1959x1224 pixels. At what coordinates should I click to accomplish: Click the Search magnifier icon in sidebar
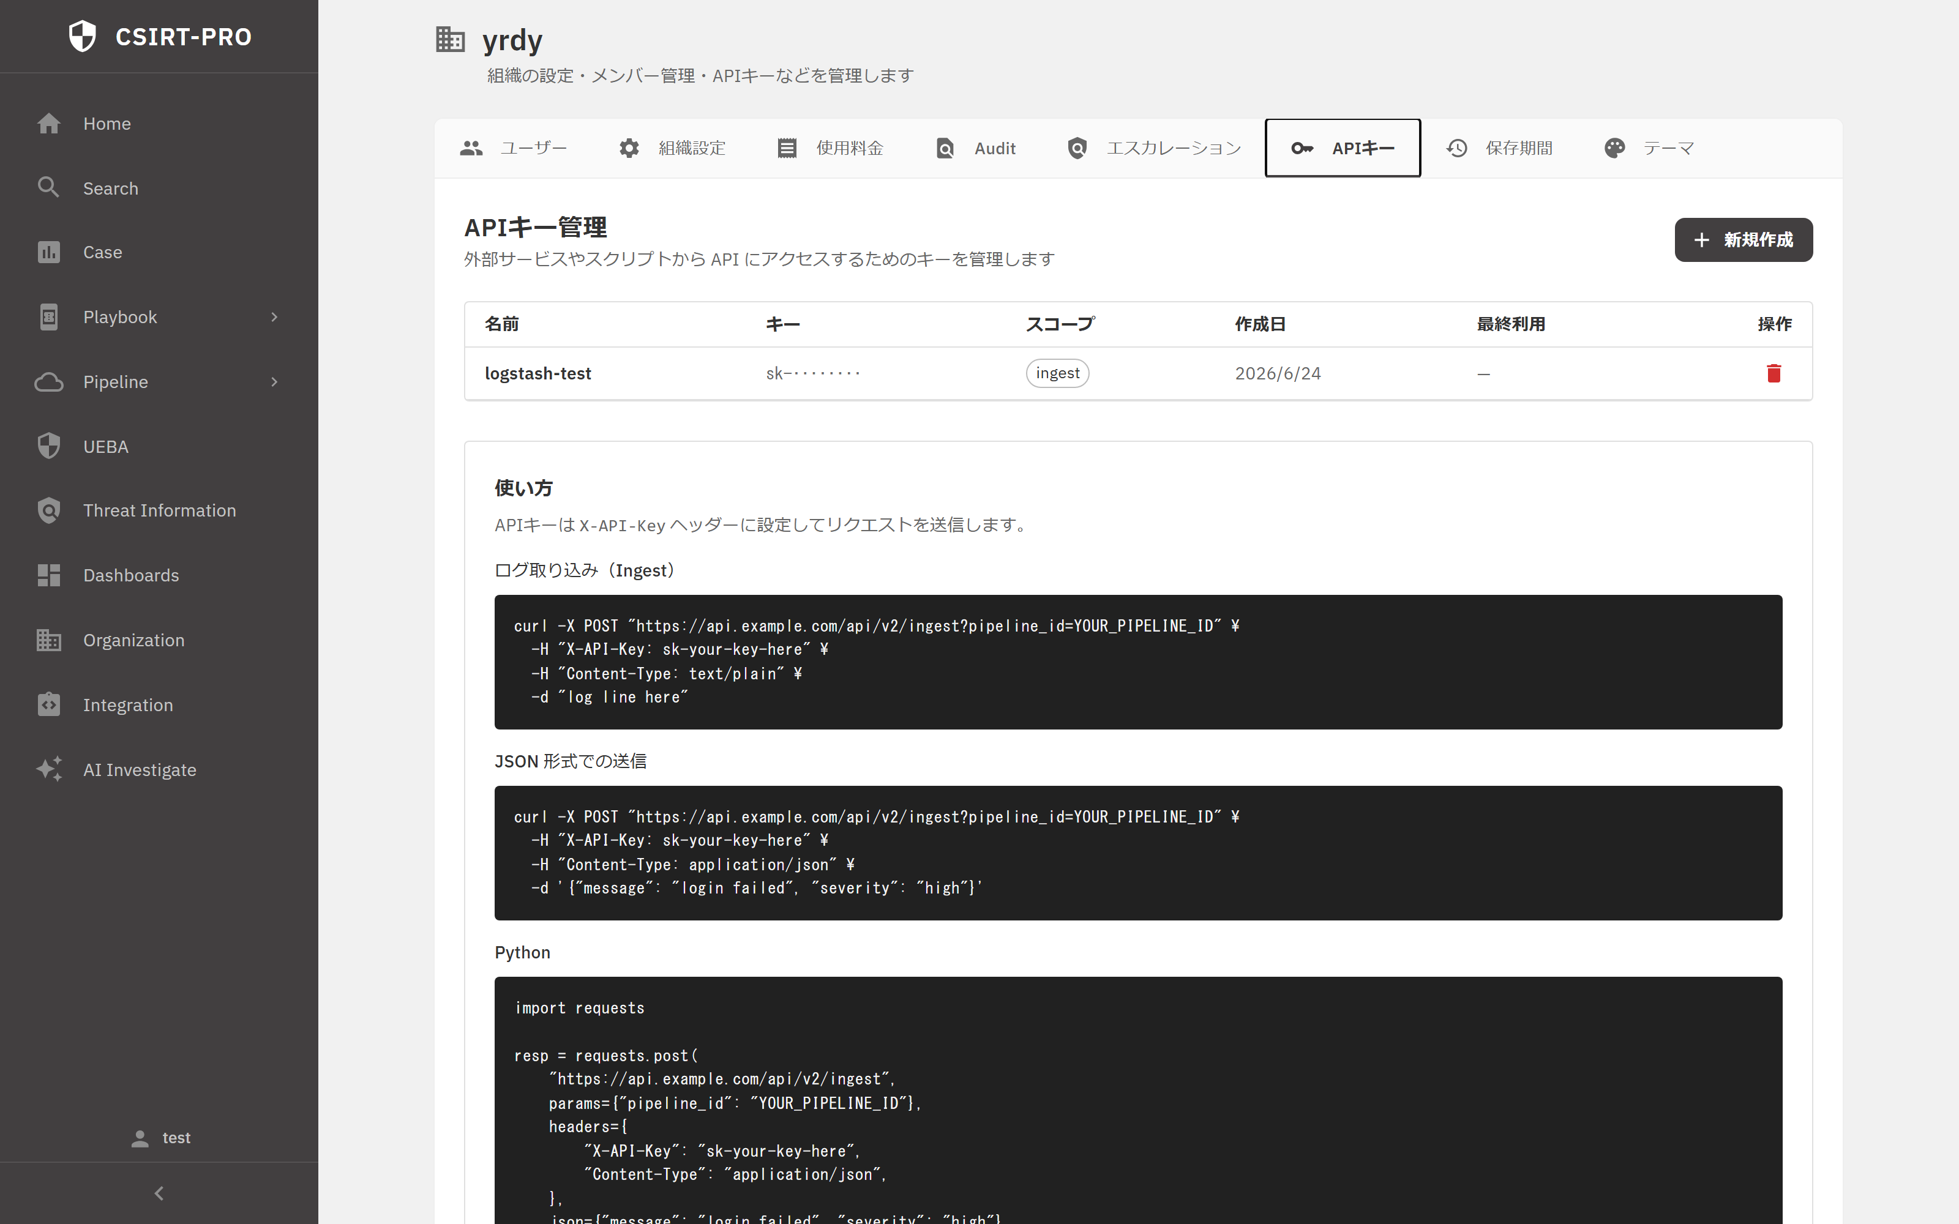point(48,187)
